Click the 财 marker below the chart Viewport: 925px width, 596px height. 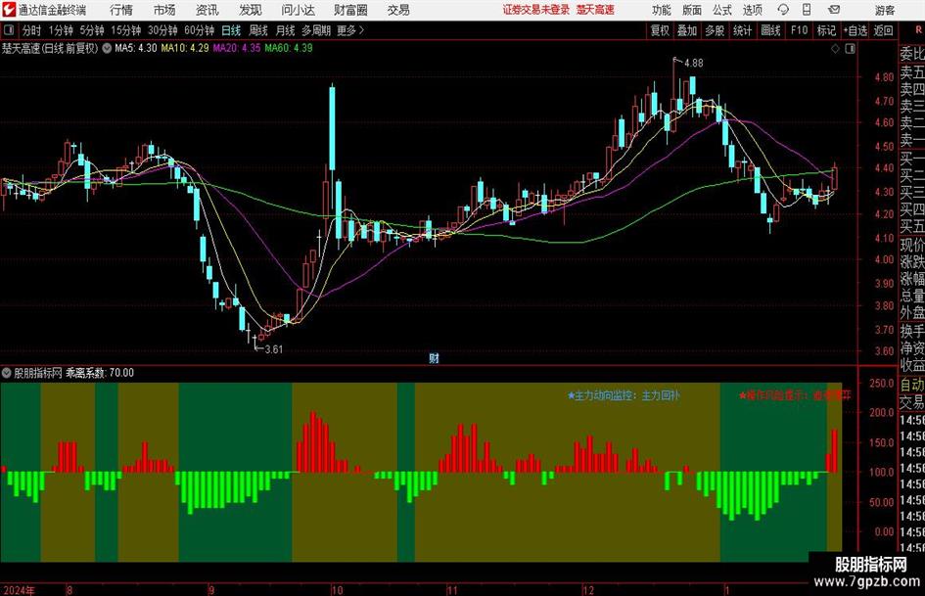coord(434,357)
